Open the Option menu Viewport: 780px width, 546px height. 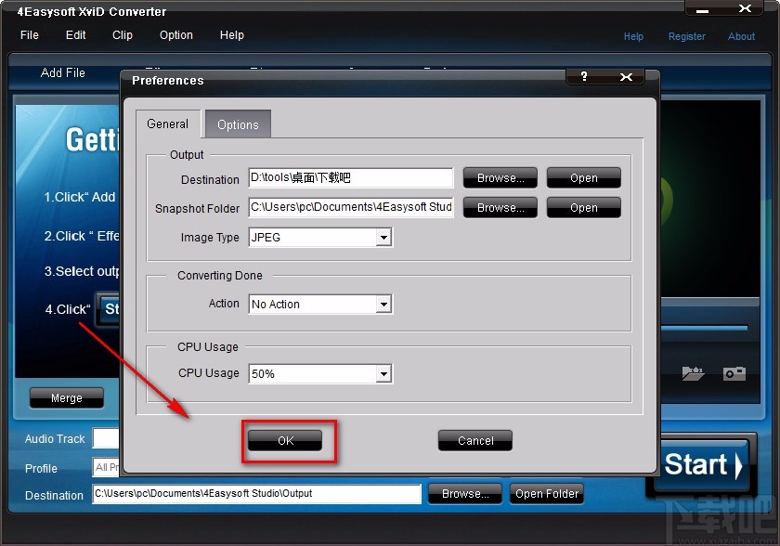click(x=175, y=35)
